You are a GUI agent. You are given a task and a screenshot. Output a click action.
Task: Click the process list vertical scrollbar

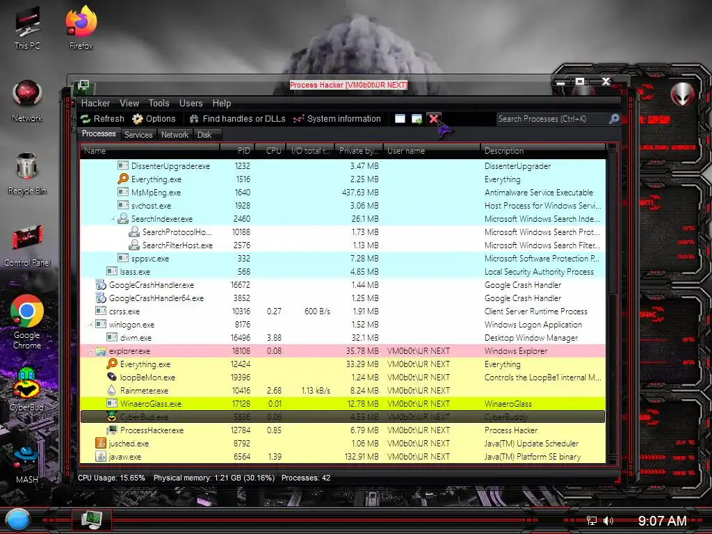(x=612, y=305)
